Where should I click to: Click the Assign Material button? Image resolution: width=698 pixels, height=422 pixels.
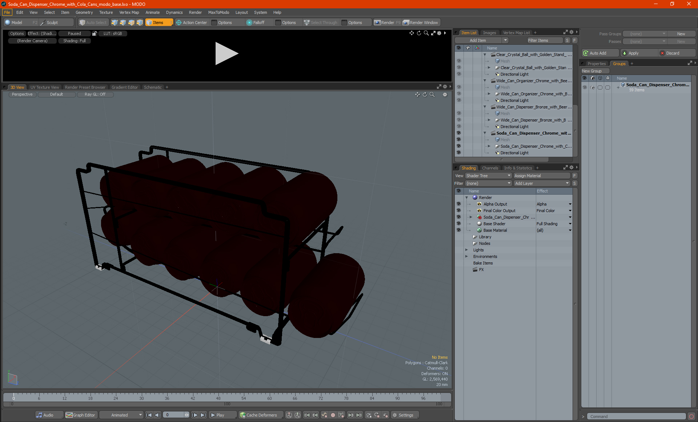coord(542,176)
